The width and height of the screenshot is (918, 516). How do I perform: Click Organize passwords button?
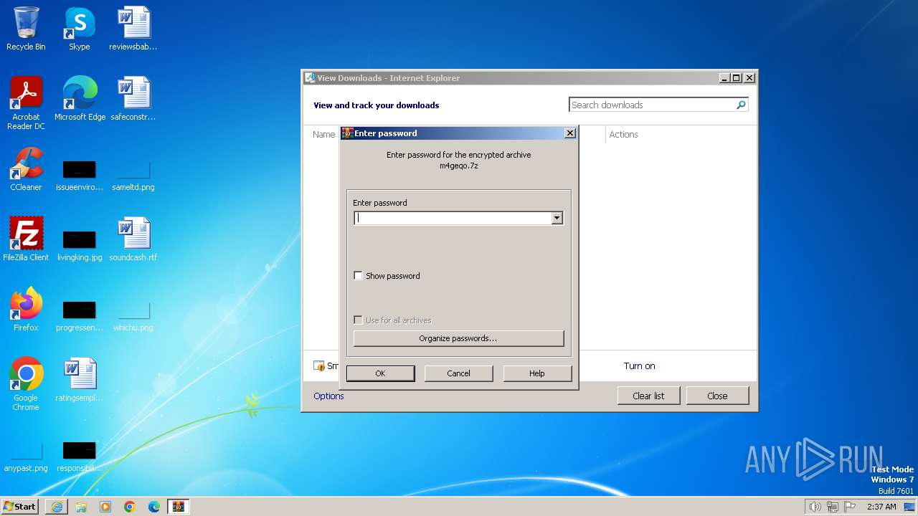click(x=458, y=338)
